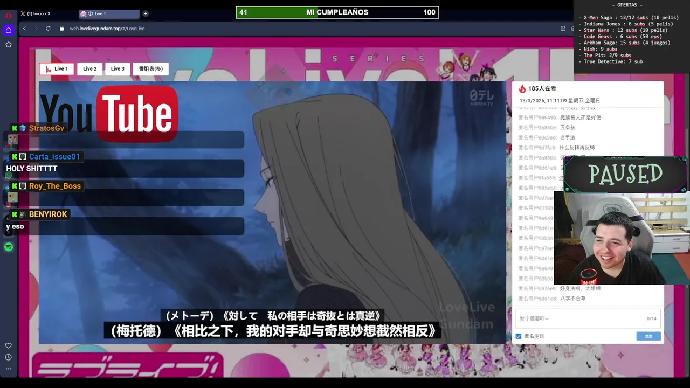Click the MI CUMPLEAÑOS progress bar
Viewport: 690px width, 388px height.
(x=337, y=12)
